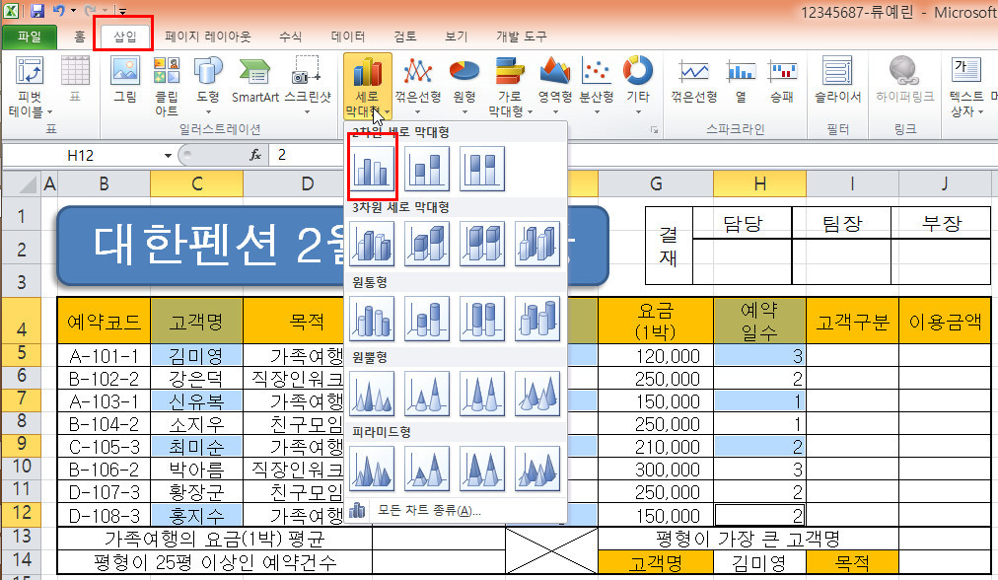The image size is (998, 580).
Task: Switch to the 데이터 (Data) tab
Action: pyautogui.click(x=348, y=36)
